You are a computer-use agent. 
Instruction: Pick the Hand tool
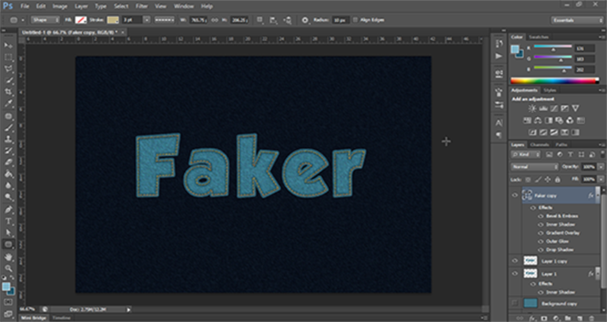(9, 257)
